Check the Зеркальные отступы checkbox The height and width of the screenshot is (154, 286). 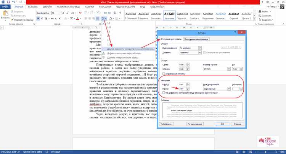[x=164, y=74]
